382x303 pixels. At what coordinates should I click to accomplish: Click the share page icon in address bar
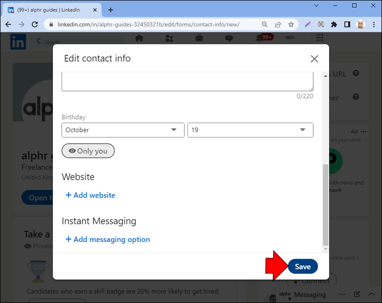(x=278, y=24)
